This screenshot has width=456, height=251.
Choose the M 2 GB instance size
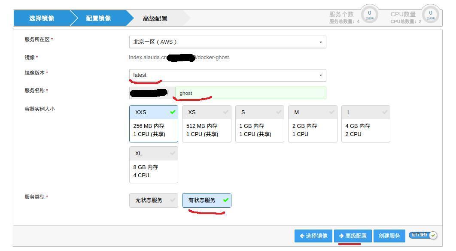(313, 124)
